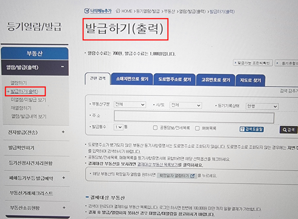
Task: Check the 공동담보/전세목록 checkbox
Action: (155, 128)
